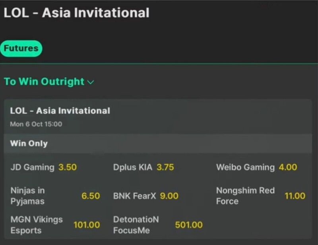The image size is (318, 245).
Task: Select the 501.00 odds value
Action: click(189, 225)
